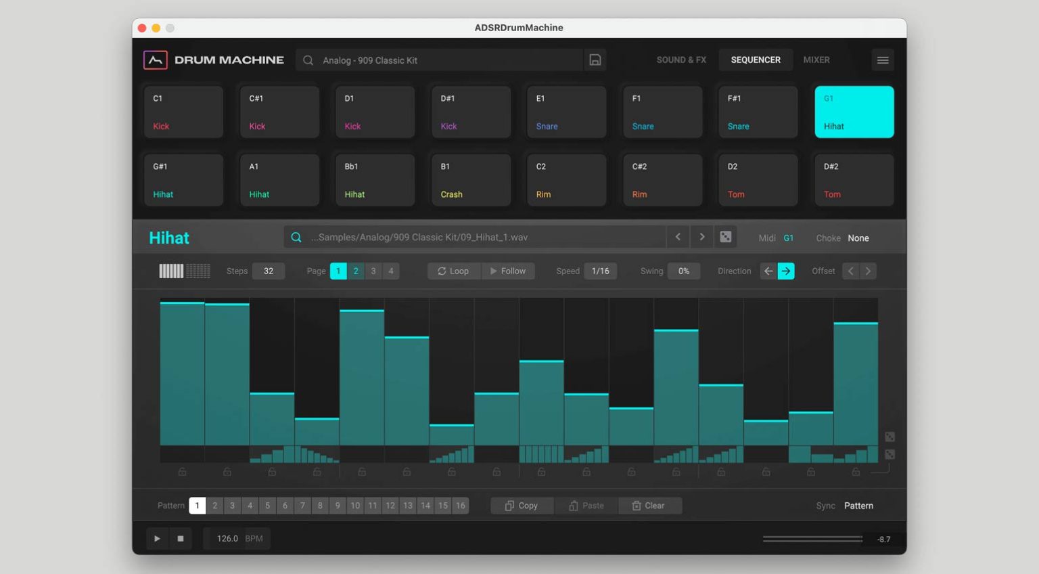
Task: Click the upper dice icon right of step grid
Action: tap(890, 436)
